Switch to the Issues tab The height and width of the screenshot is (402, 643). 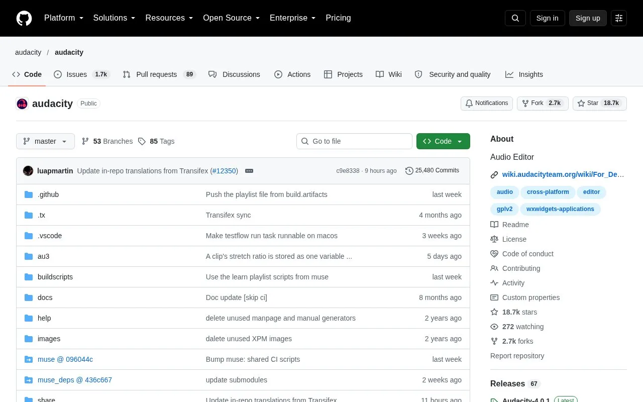[x=81, y=74]
